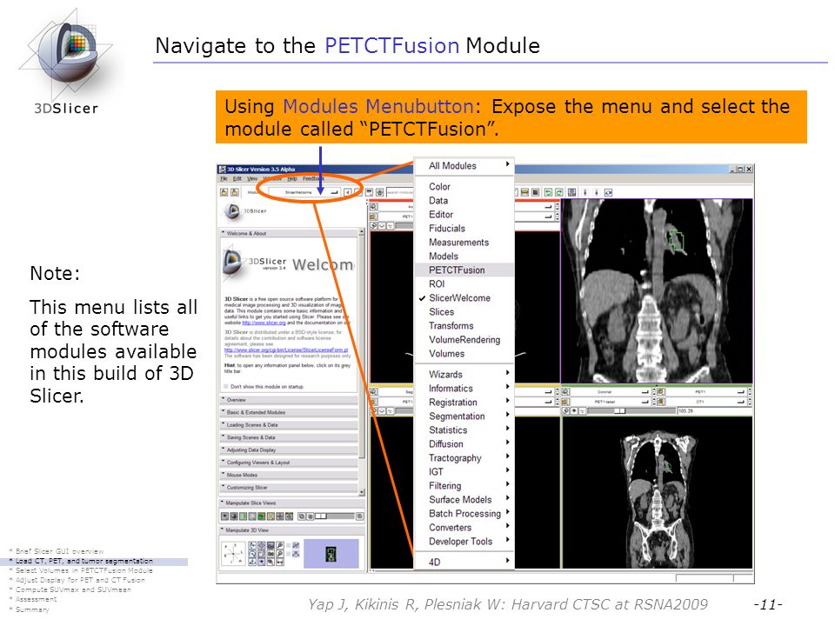Click the background-layer icon beside CT1

pos(660,402)
